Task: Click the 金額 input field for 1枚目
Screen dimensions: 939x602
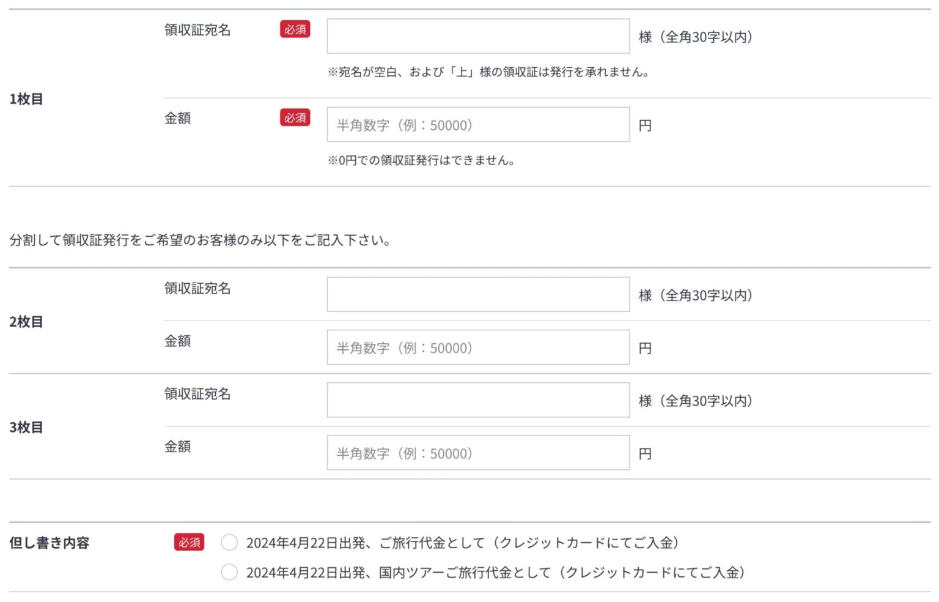Action: coord(477,124)
